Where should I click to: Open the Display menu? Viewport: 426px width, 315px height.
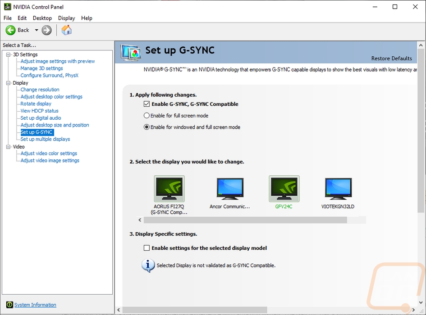(x=67, y=18)
